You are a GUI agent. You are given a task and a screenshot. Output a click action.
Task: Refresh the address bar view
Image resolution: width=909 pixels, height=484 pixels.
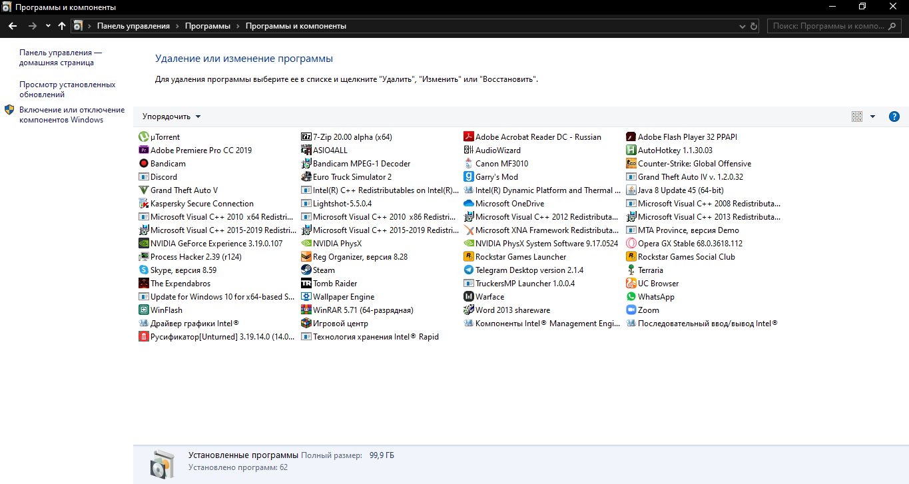[x=754, y=26]
